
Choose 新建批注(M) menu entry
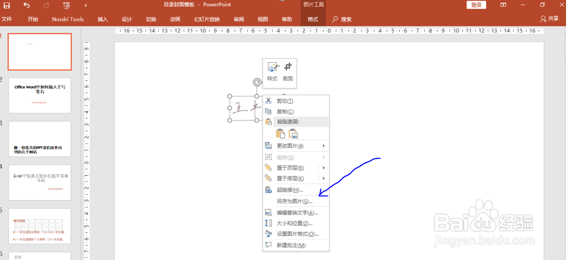[x=296, y=245]
